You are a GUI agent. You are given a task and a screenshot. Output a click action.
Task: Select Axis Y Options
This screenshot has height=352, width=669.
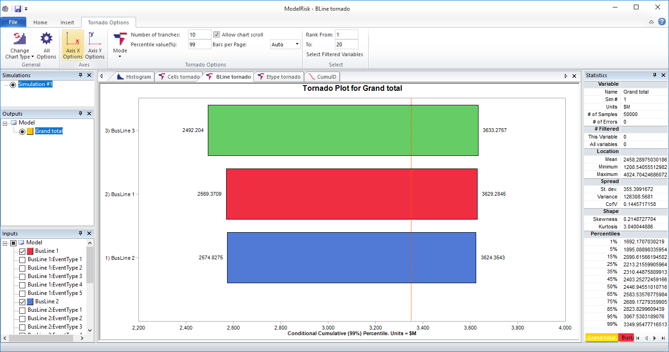tap(95, 45)
